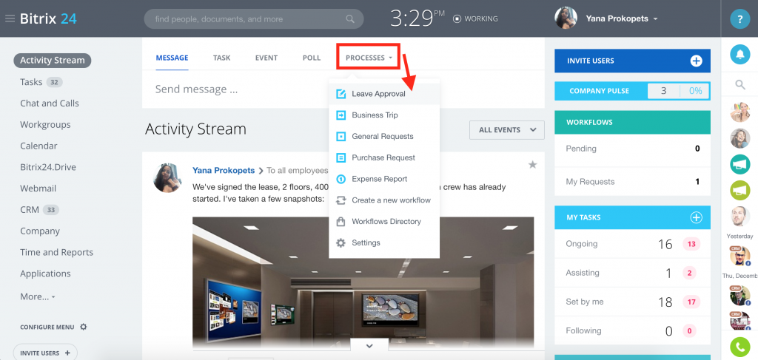Open the top contact avatar in the right sidebar
This screenshot has width=758, height=360.
point(739,112)
